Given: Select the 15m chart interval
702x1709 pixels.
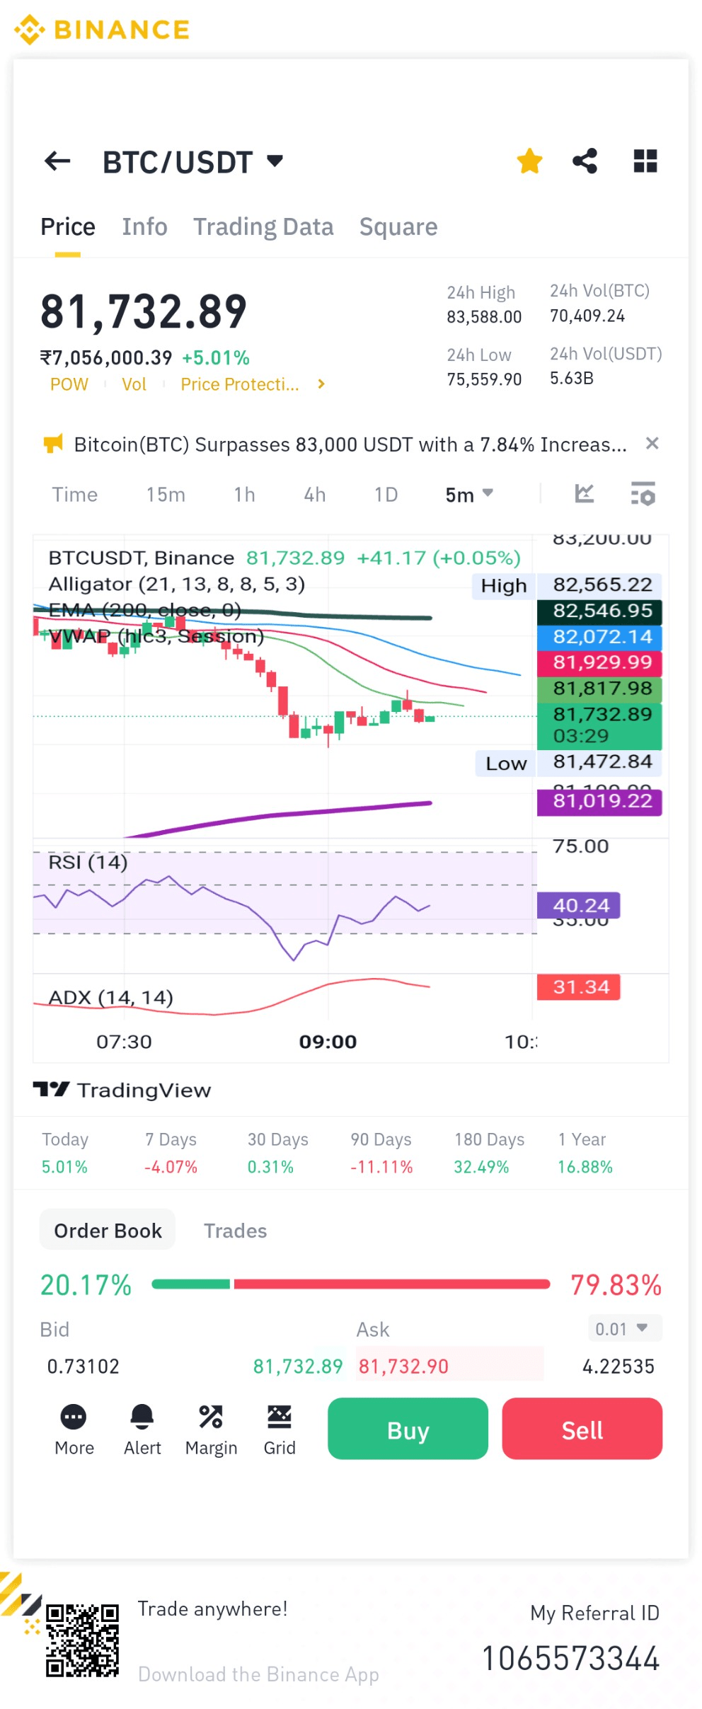Looking at the screenshot, I should point(166,495).
